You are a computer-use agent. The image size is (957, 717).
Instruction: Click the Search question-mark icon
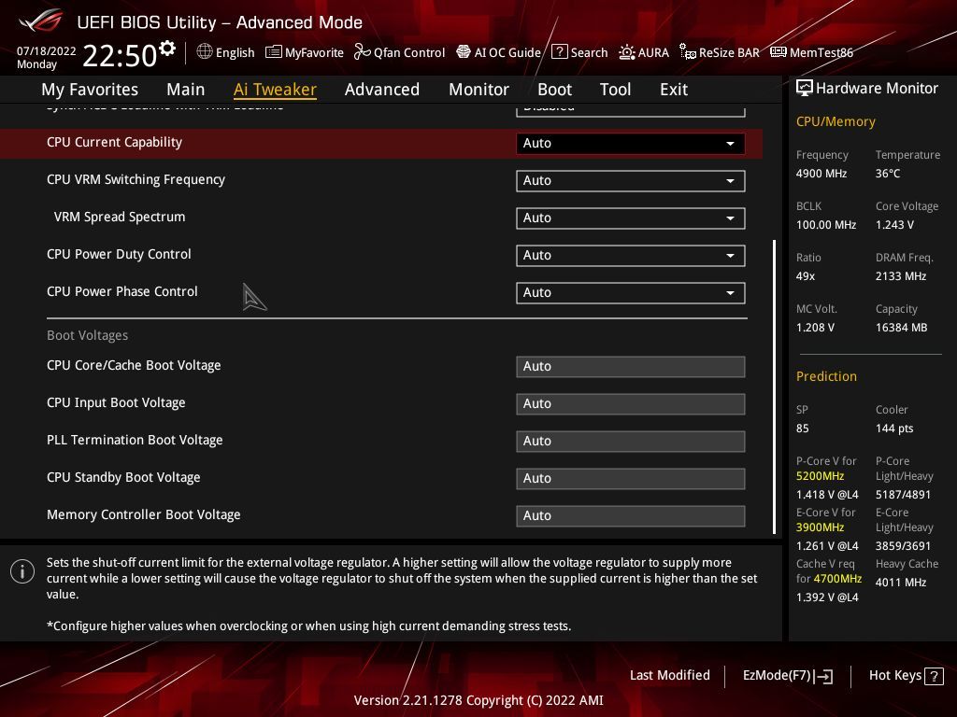pos(559,52)
